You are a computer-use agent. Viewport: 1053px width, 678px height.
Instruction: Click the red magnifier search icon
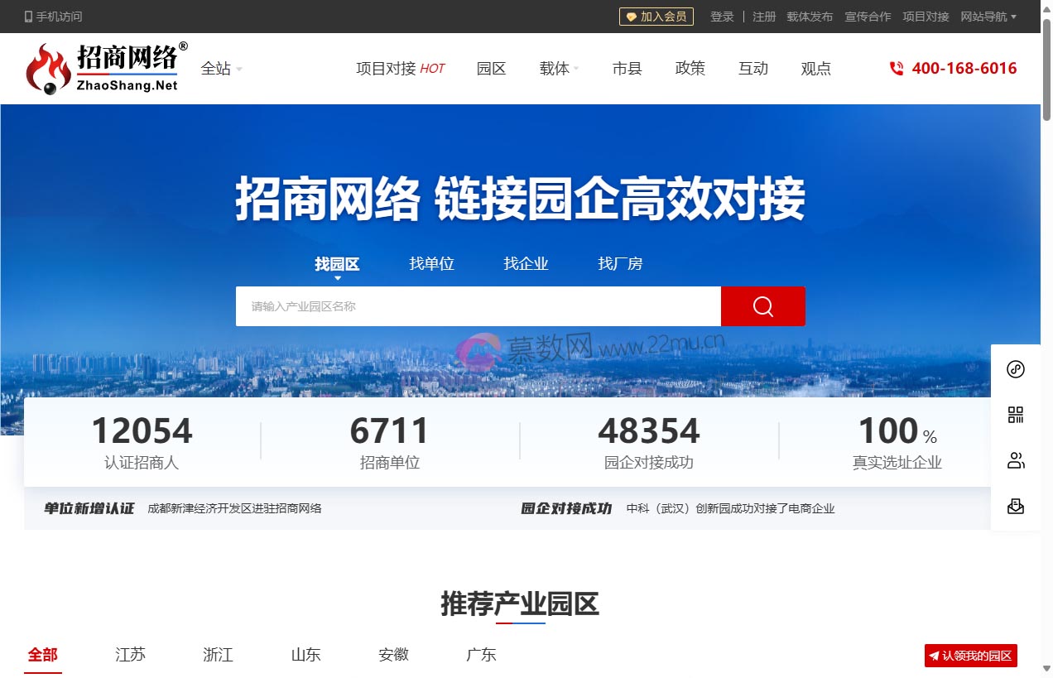(762, 306)
